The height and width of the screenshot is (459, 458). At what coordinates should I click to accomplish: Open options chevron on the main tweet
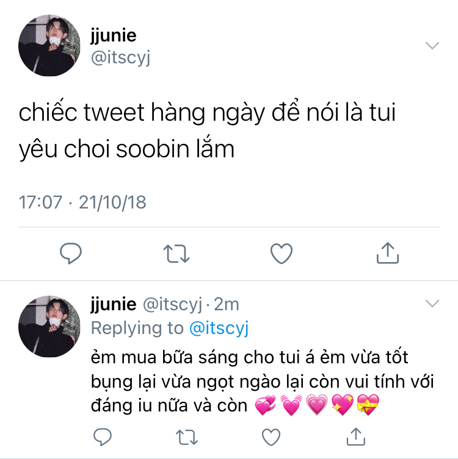pos(432,45)
